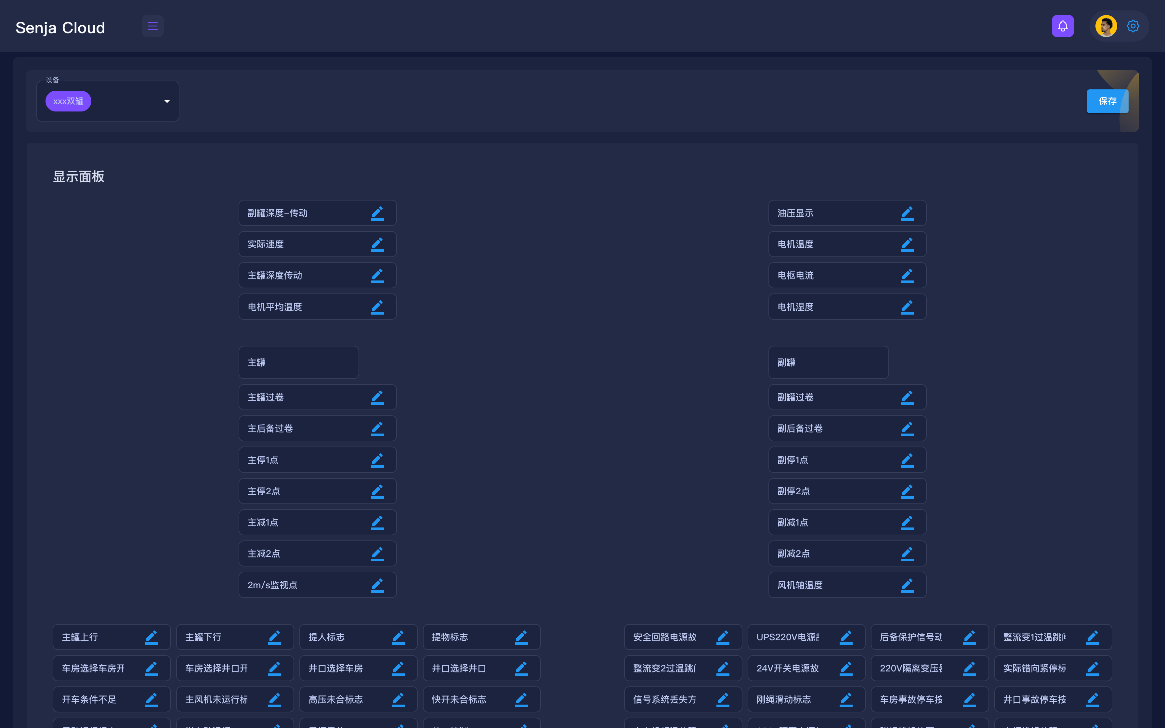
Task: Click edit icon for 副减2点
Action: [x=907, y=554]
